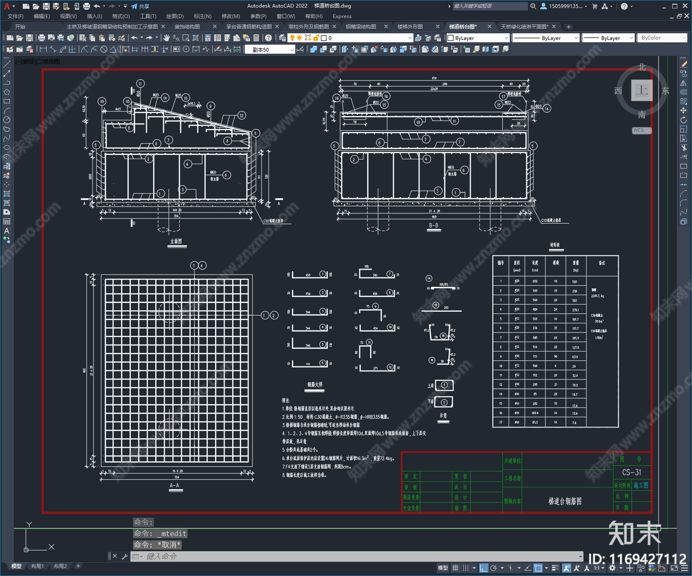The height and width of the screenshot is (576, 692).
Task: Click the Move tool in the modify toolbar
Action: pyautogui.click(x=683, y=111)
